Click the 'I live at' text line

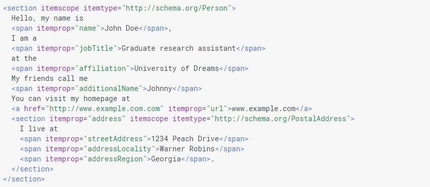click(x=39, y=129)
